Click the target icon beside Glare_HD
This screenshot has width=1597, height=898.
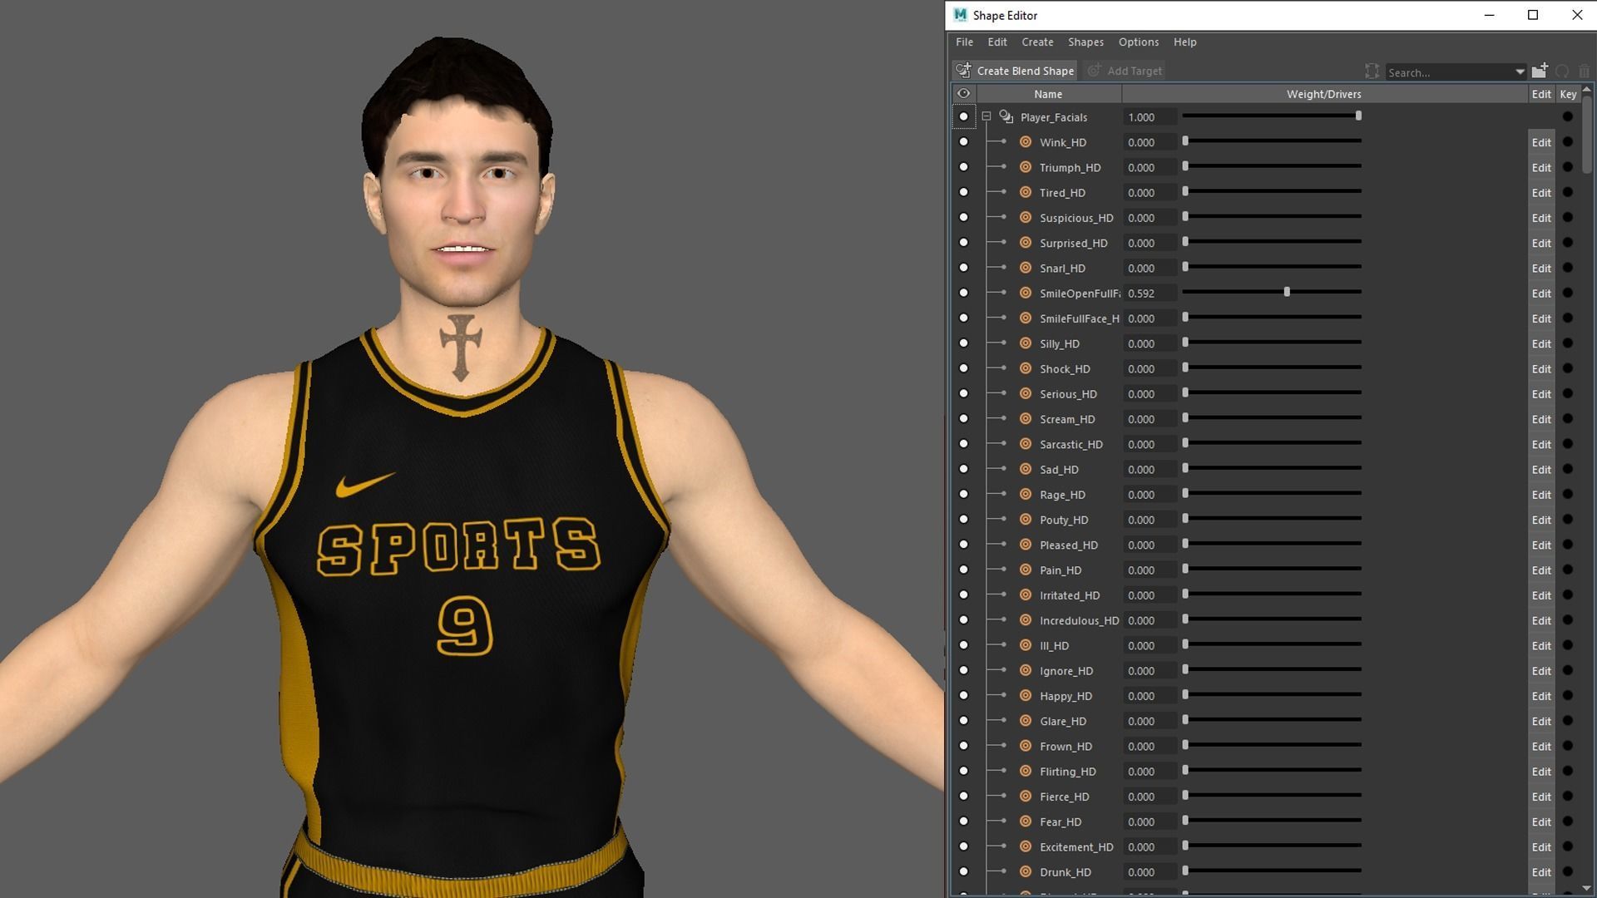point(1026,720)
